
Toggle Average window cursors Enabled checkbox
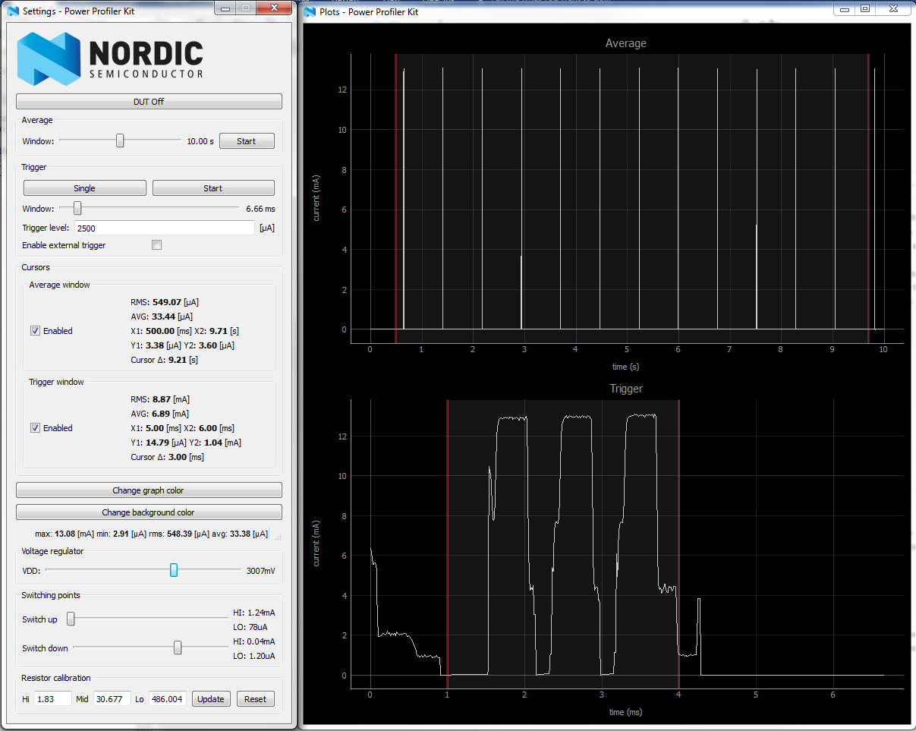coord(35,331)
